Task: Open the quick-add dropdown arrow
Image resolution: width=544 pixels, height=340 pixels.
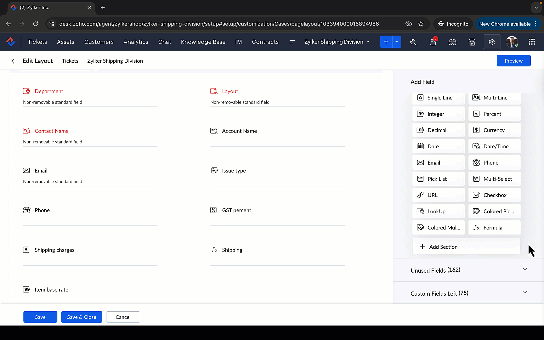Action: click(397, 42)
